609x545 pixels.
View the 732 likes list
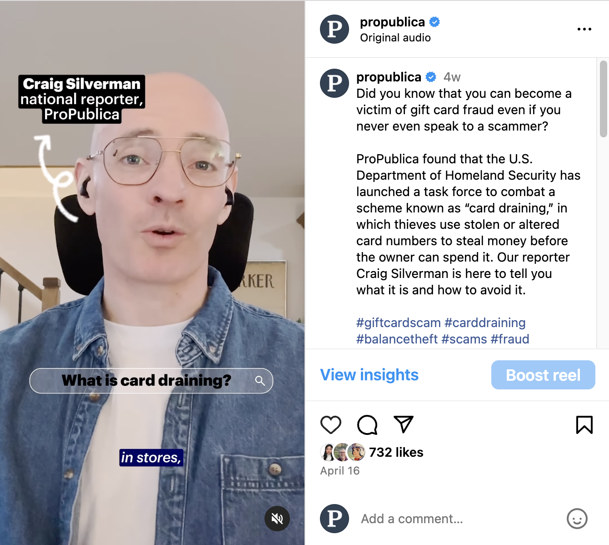[x=396, y=452]
